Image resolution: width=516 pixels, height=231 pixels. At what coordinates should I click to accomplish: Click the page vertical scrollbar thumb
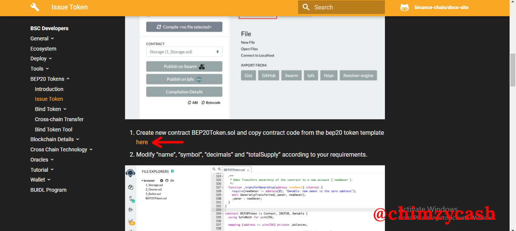[x=513, y=70]
